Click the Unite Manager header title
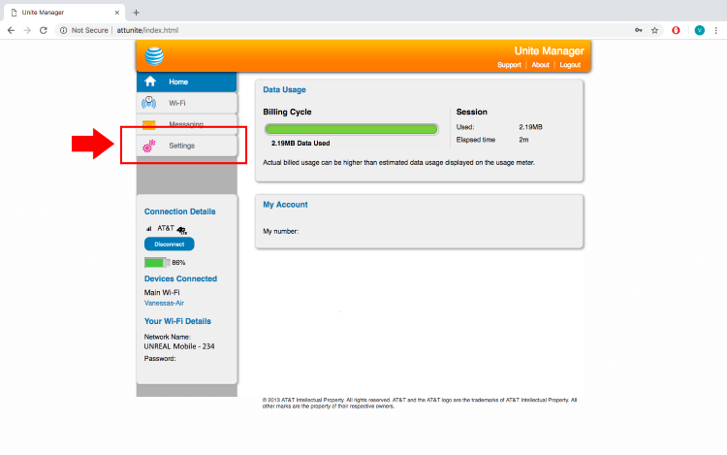 549,51
